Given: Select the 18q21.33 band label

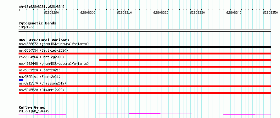Looking at the screenshot, I should pyautogui.click(x=26, y=27).
